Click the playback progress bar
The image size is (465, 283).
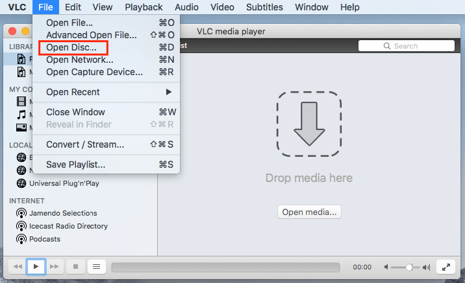(x=225, y=267)
